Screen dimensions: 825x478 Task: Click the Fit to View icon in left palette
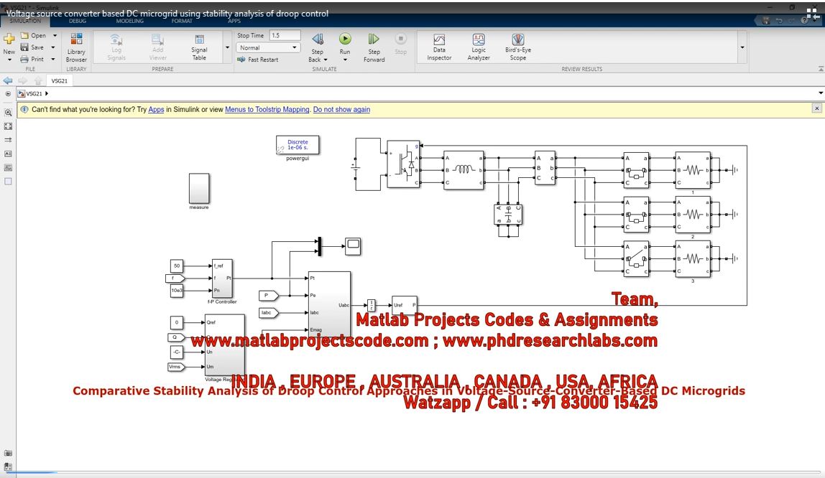point(9,126)
